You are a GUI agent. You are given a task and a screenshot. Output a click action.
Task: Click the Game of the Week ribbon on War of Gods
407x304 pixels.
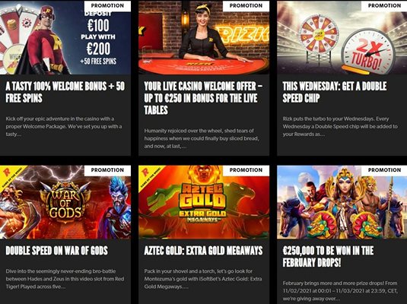point(11,177)
